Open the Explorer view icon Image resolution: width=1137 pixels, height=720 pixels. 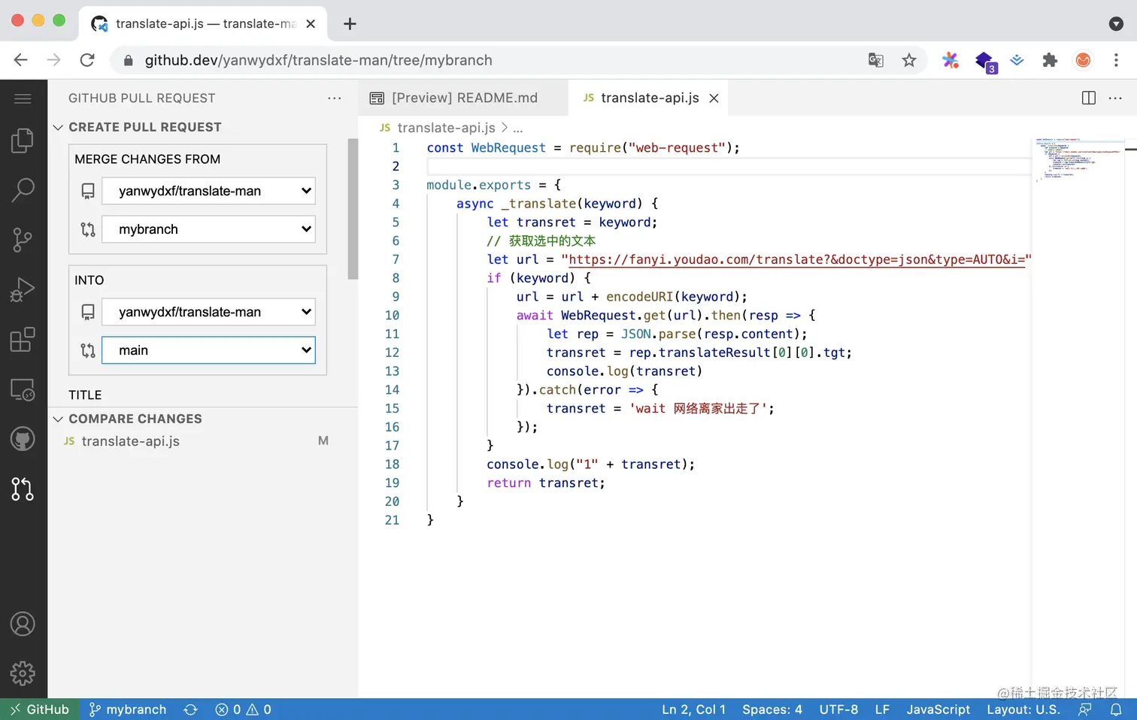tap(23, 141)
